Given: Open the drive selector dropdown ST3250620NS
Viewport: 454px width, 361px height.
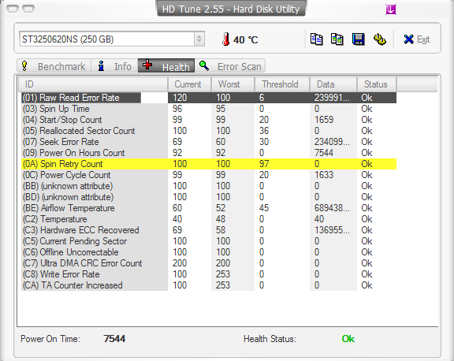Looking at the screenshot, I should 112,39.
